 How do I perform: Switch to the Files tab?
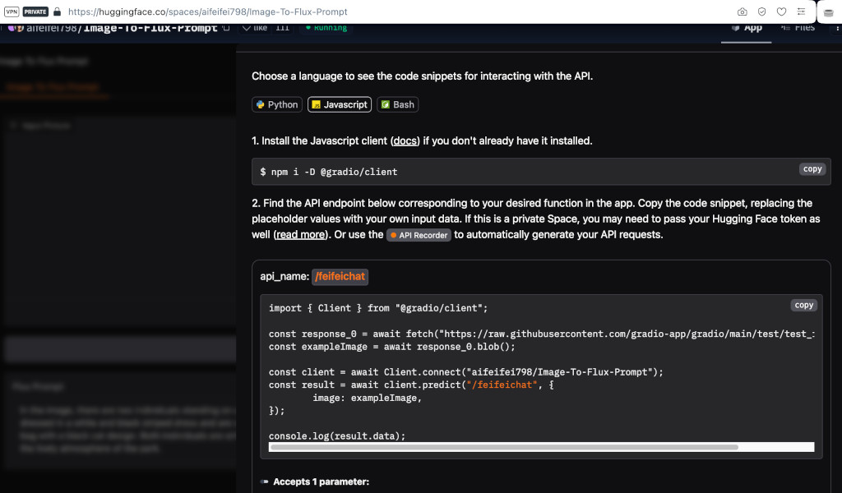798,28
